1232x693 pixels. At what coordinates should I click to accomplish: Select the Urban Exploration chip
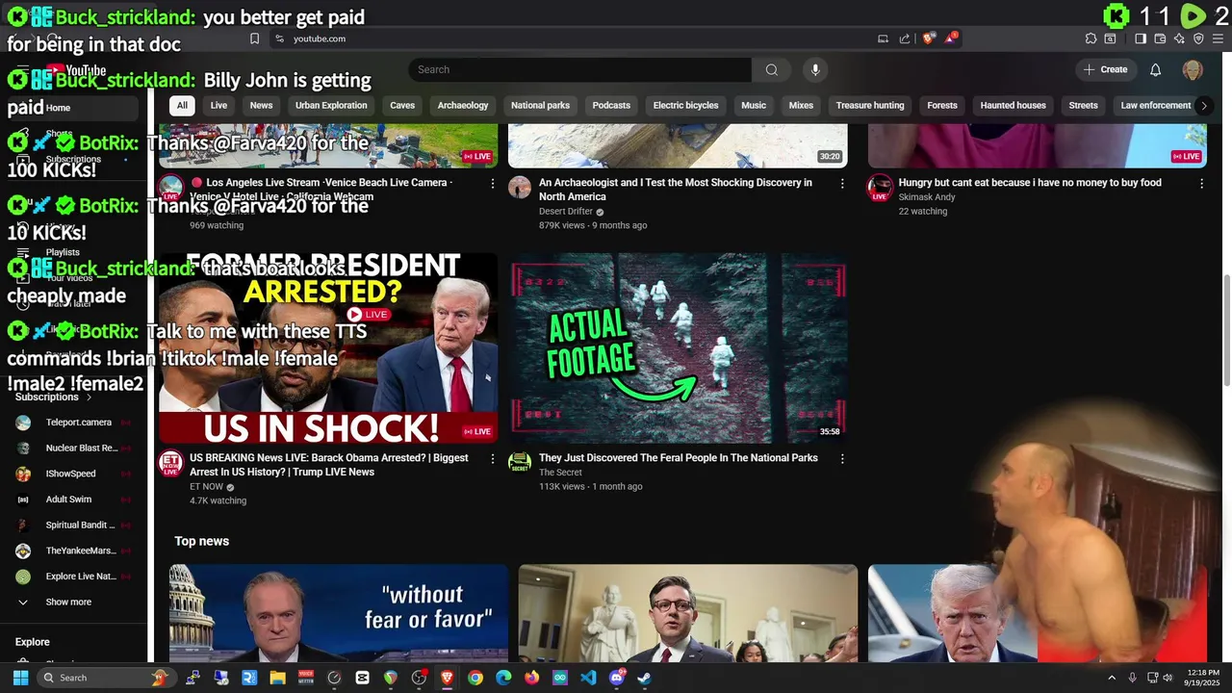click(331, 105)
